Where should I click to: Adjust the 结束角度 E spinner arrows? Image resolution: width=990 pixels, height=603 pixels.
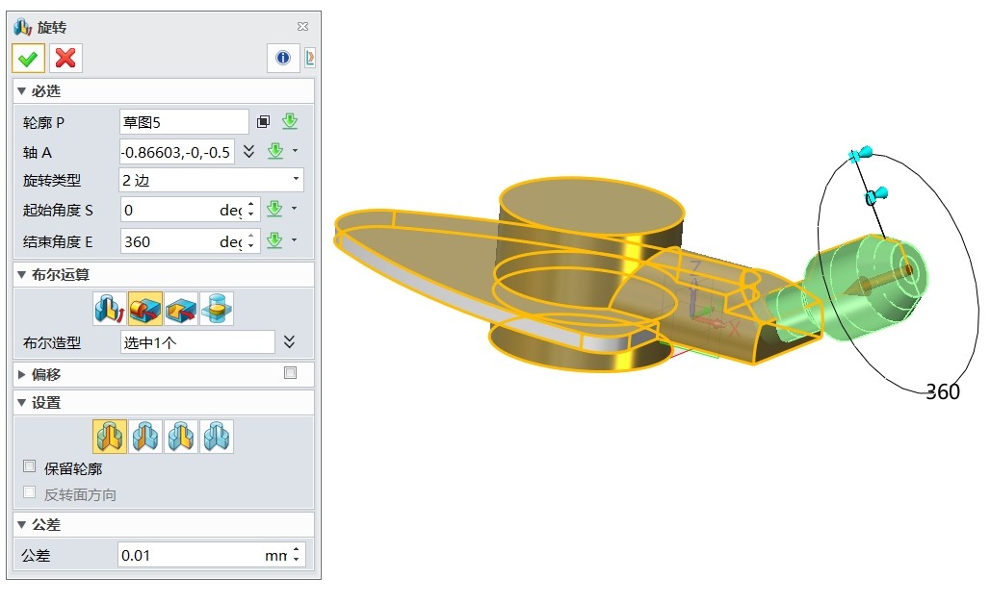click(251, 241)
